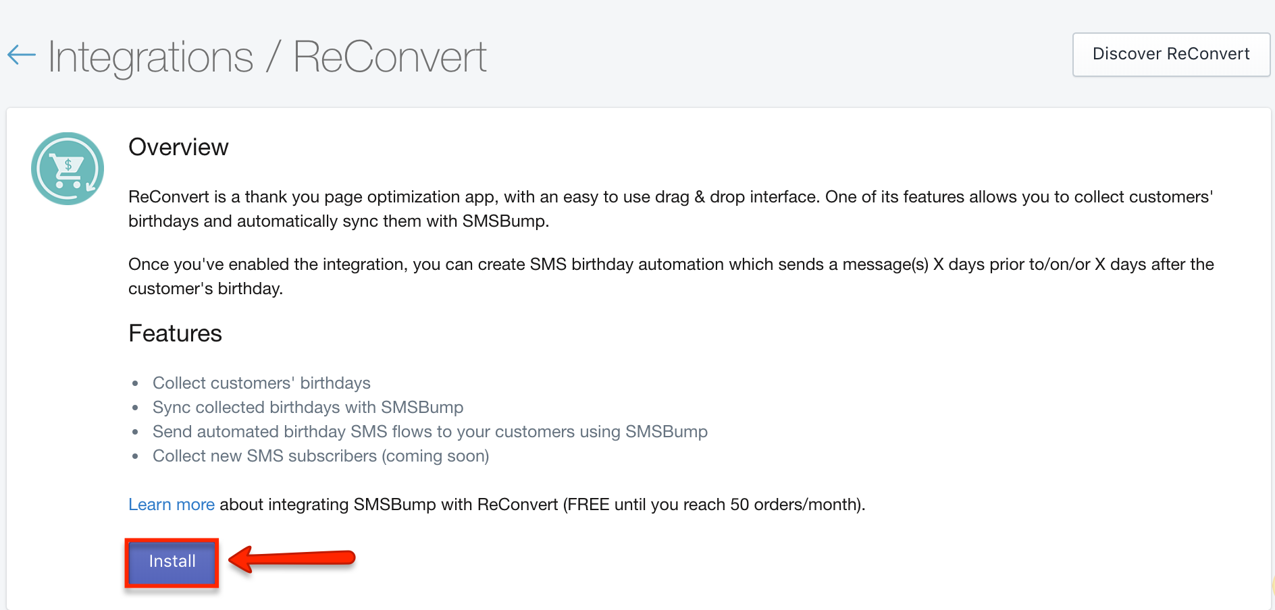Click the bullet before Collect new SMS subscribers

136,457
